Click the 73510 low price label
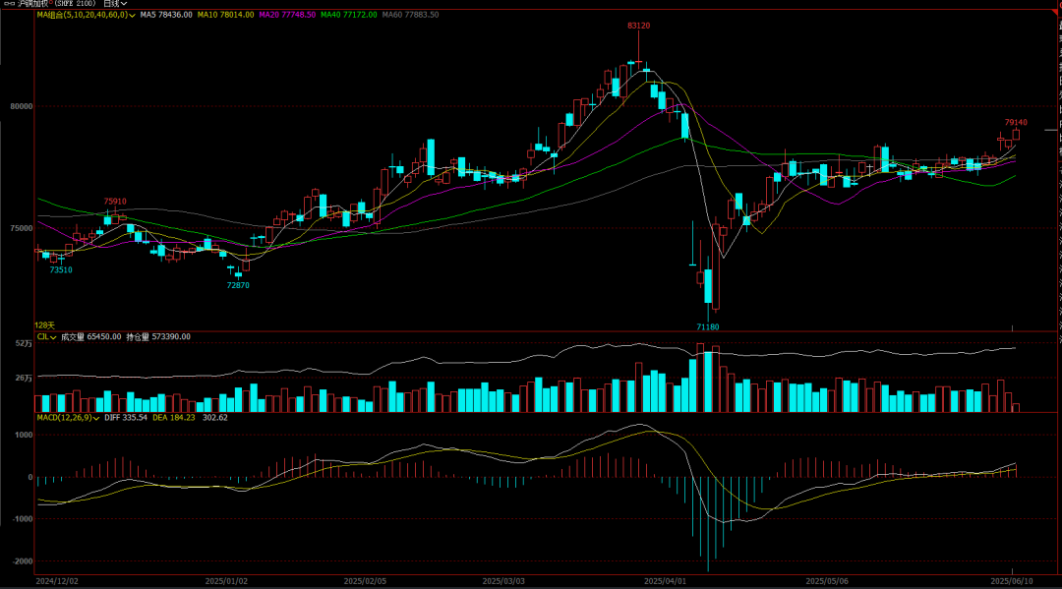Screen dimensions: 1062x589 point(60,270)
